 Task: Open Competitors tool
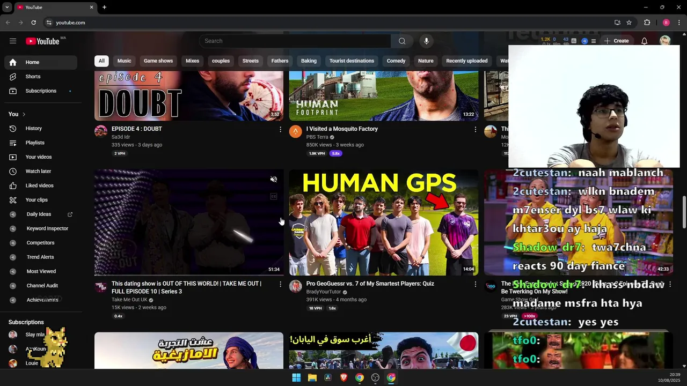(41, 243)
